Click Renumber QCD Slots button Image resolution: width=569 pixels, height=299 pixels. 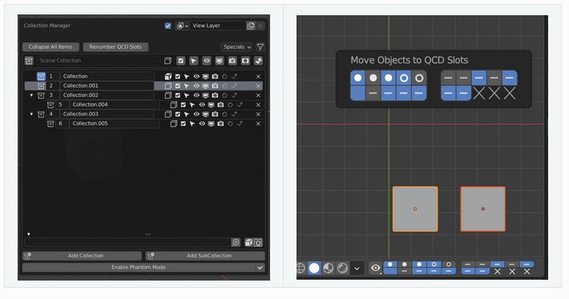click(115, 47)
